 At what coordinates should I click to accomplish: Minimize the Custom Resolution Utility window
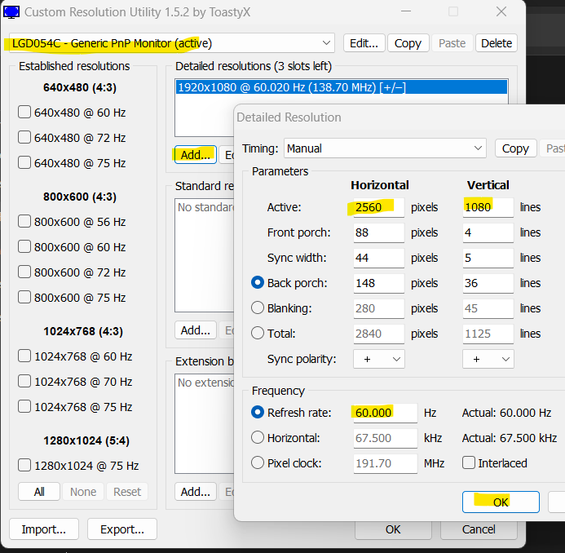(406, 11)
